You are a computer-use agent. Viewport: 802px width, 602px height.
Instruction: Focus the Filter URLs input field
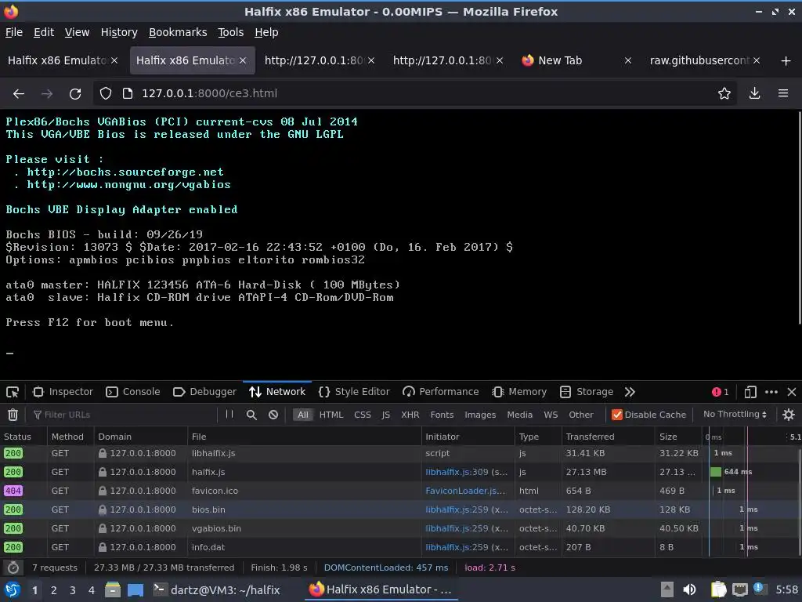[x=125, y=415]
